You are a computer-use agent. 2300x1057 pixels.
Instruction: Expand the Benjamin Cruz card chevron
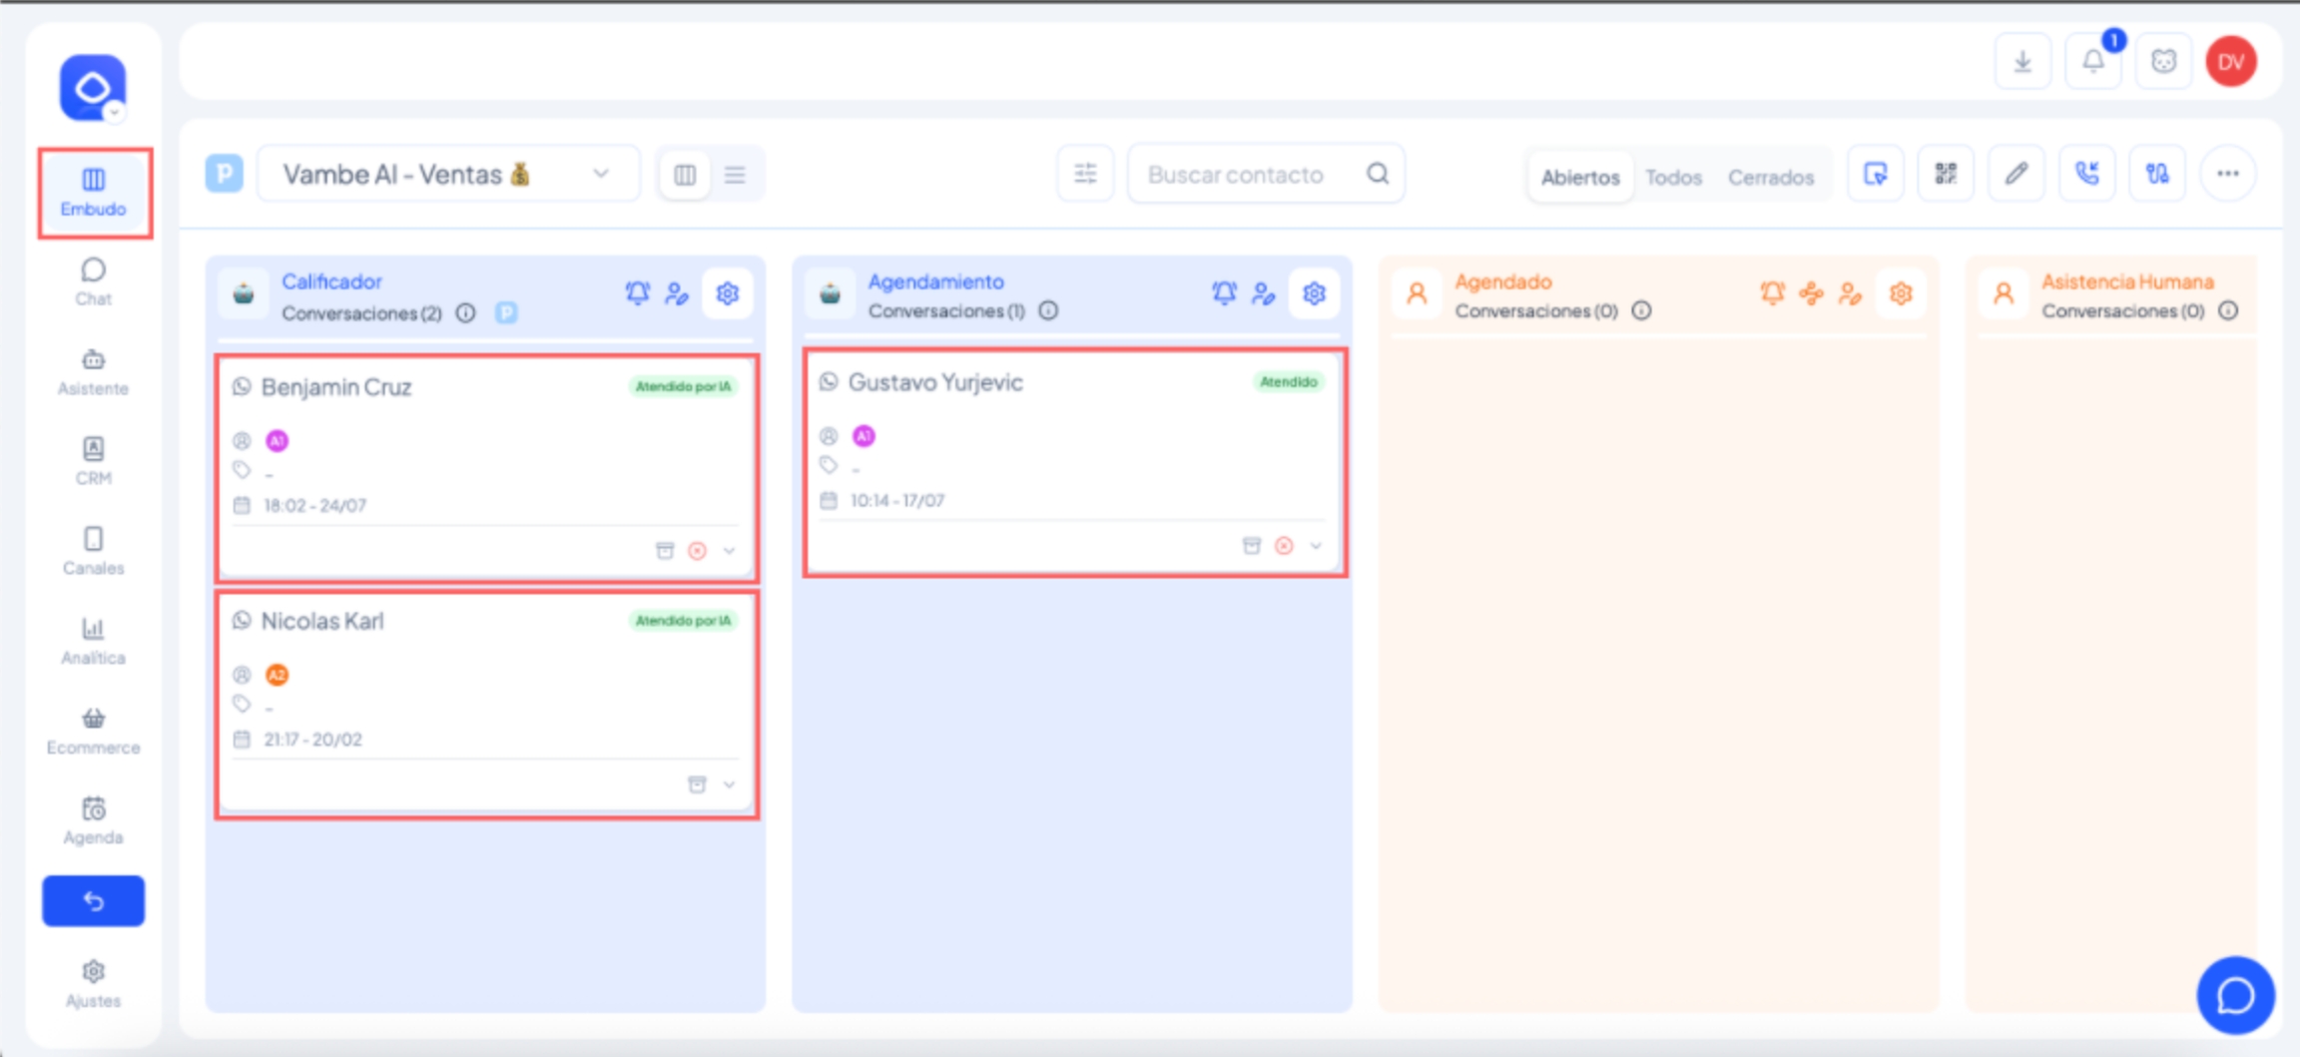pyautogui.click(x=730, y=551)
